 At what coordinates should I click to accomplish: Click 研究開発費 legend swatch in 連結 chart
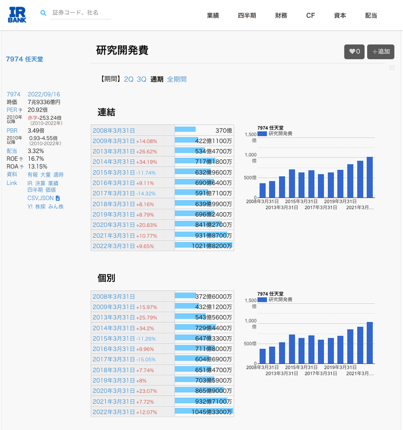point(262,134)
